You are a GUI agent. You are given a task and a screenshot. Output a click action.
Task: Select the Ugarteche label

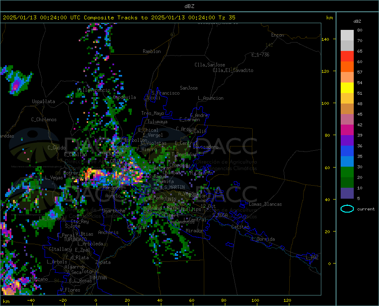114,211
